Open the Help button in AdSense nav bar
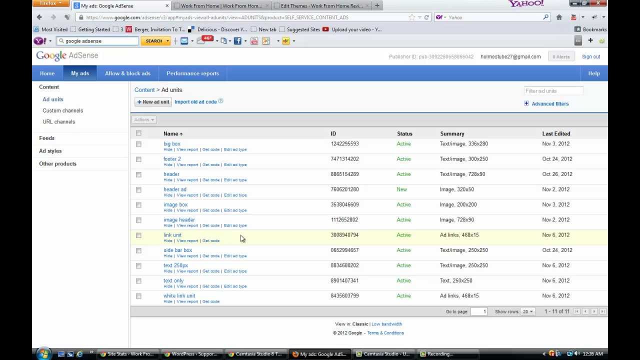This screenshot has width=640, height=360. pyautogui.click(x=594, y=73)
